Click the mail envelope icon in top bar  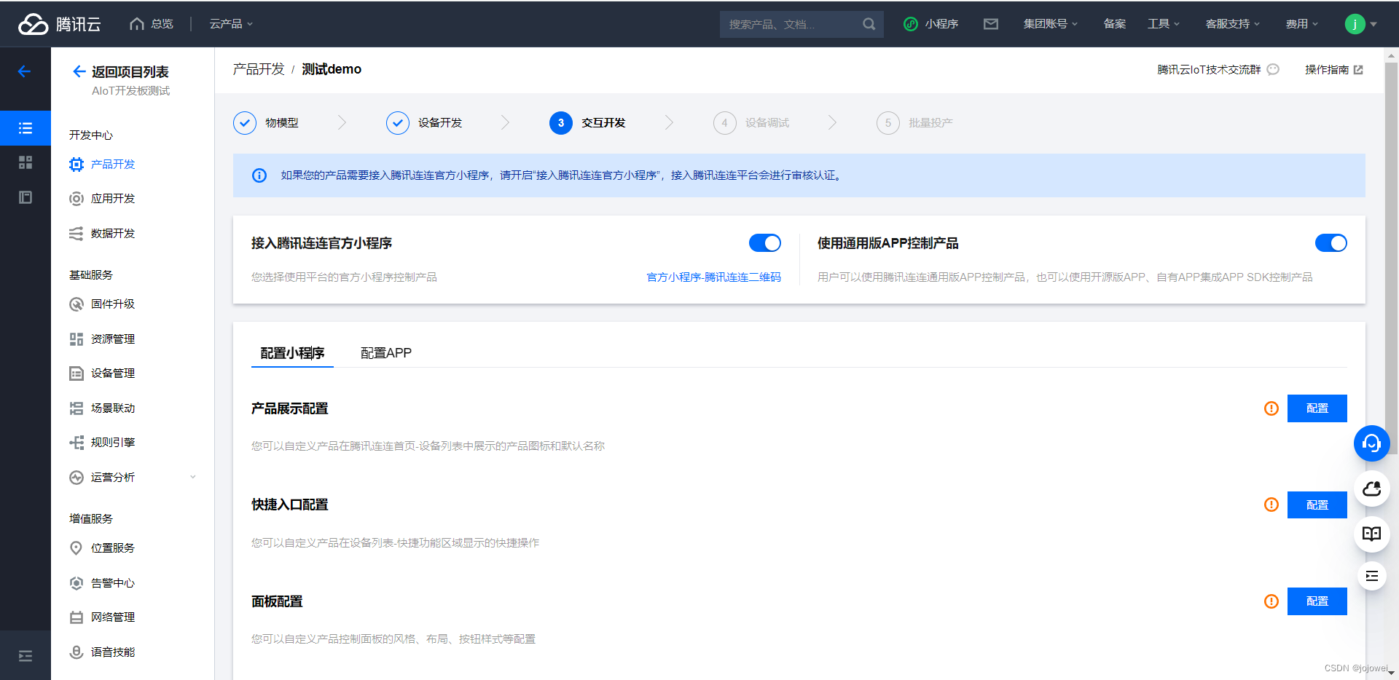990,23
